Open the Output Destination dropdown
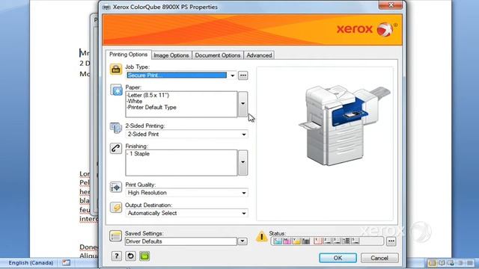 pyautogui.click(x=244, y=213)
